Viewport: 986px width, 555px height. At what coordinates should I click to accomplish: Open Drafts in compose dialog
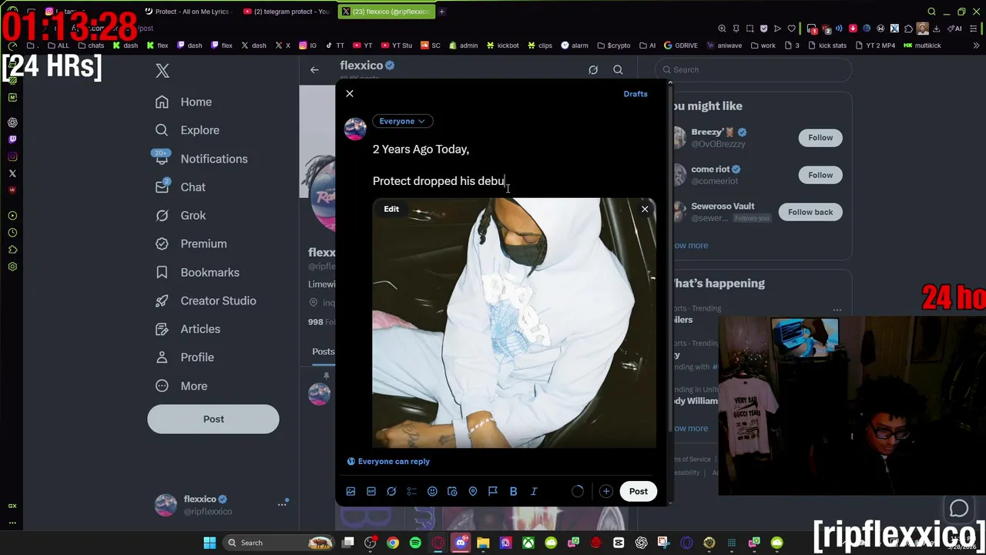tap(636, 93)
